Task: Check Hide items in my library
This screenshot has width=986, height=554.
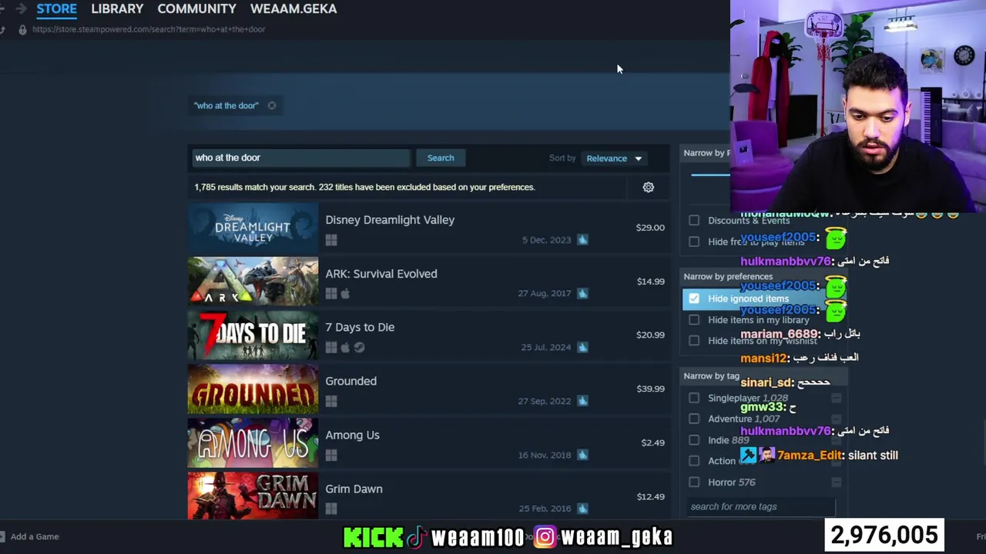Action: click(x=694, y=319)
